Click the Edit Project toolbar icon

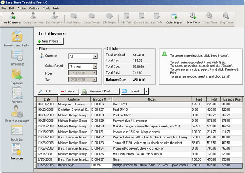[x=109, y=18]
